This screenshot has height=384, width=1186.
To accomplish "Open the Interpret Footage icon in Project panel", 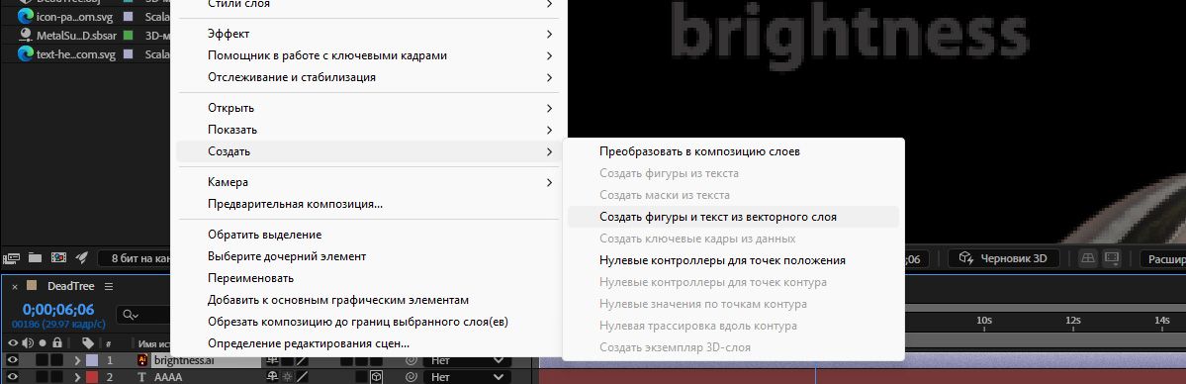I will tap(11, 258).
